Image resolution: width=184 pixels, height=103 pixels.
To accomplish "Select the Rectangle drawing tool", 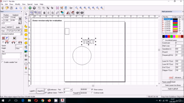I will [26, 31].
